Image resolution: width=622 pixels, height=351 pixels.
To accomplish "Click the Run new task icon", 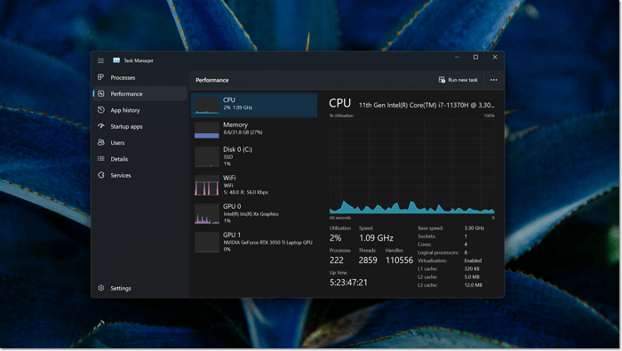I will point(442,80).
